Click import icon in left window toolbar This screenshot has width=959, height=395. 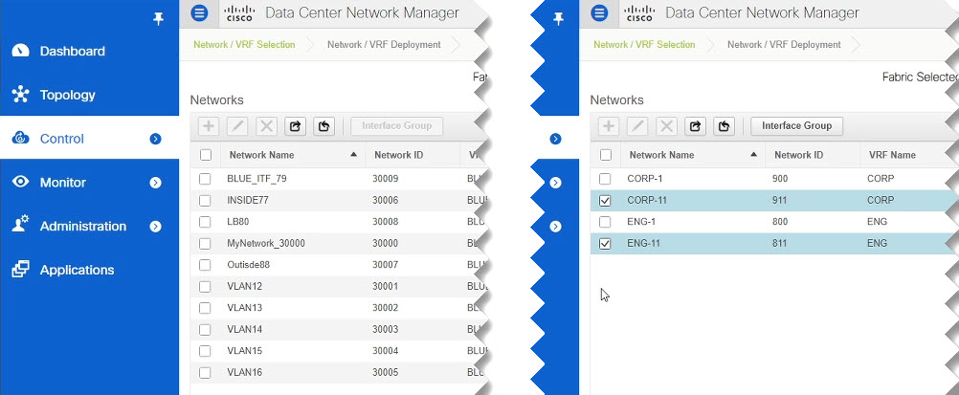click(323, 126)
